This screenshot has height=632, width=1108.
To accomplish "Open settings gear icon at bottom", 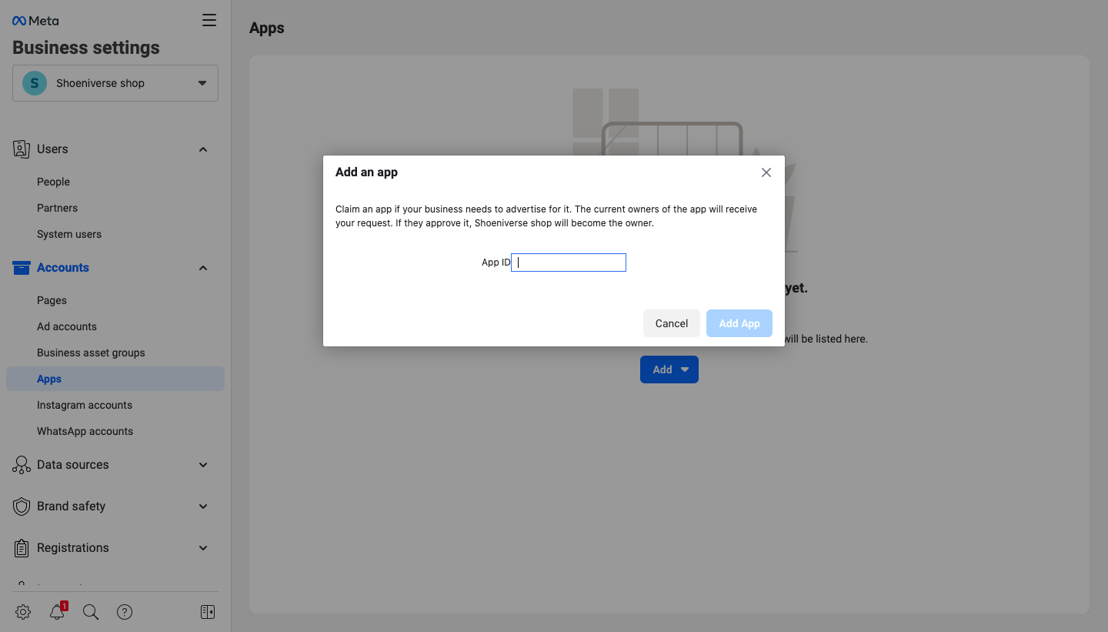I will 23,612.
